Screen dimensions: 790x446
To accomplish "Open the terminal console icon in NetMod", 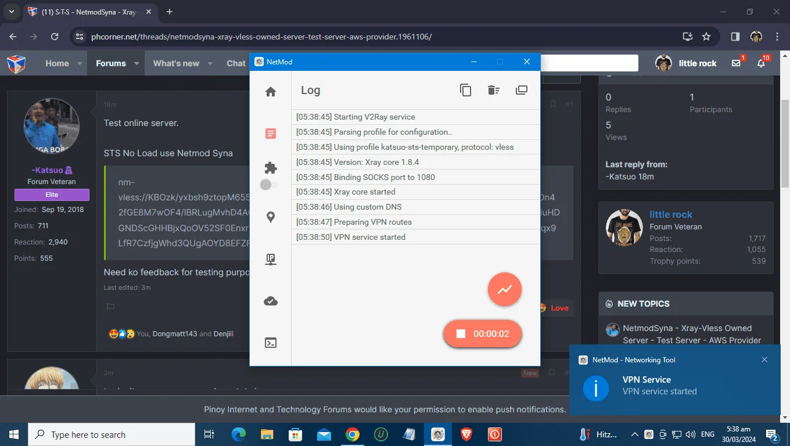I will pos(271,343).
